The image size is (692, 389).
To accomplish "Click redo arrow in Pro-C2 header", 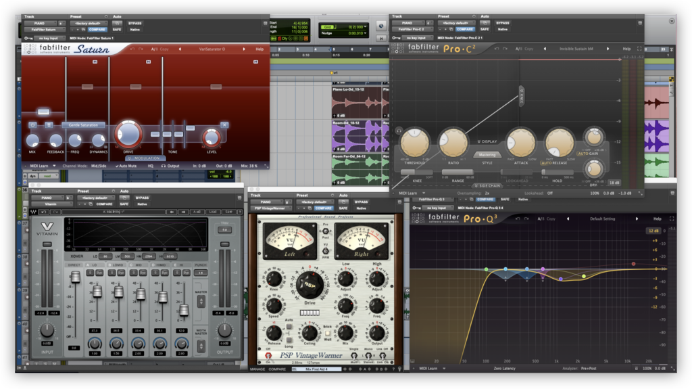I will click(505, 49).
